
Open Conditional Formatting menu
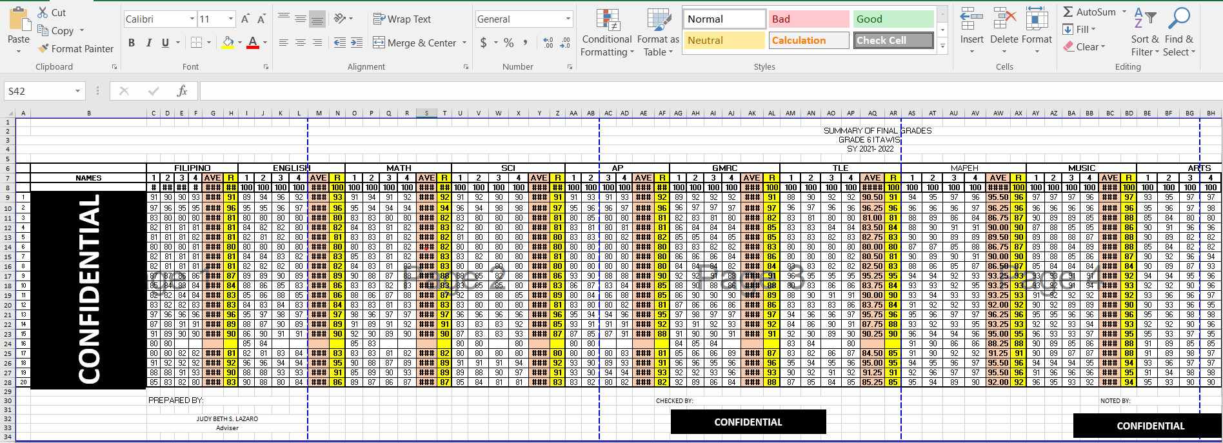click(x=607, y=32)
